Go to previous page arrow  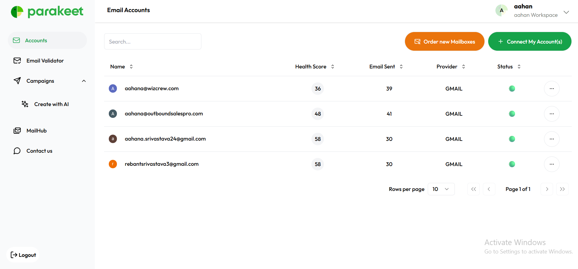click(x=489, y=189)
